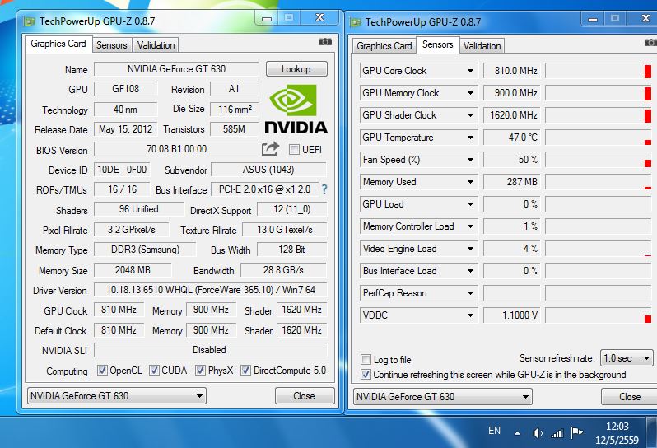
Task: Open GPU Temperature sensor dropdown
Action: pyautogui.click(x=470, y=138)
